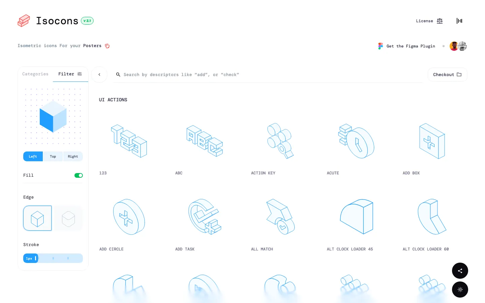The width and height of the screenshot is (485, 303).
Task: Collapse the sidebar with the chevron button
Action: click(x=99, y=75)
